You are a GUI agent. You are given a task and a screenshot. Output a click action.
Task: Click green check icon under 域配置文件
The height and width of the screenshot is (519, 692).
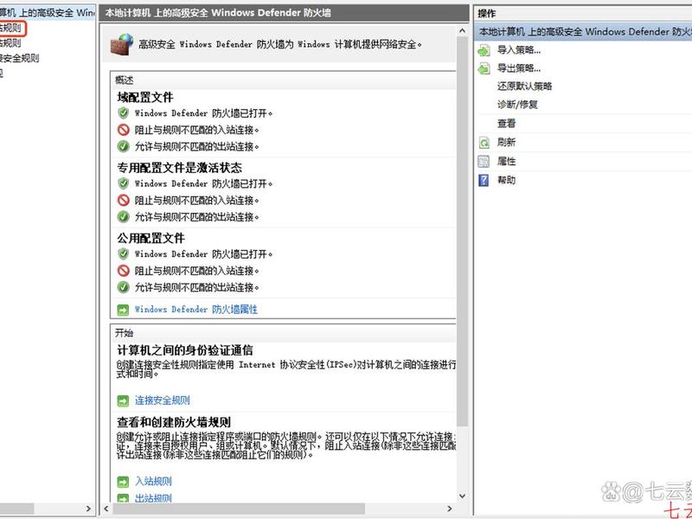pyautogui.click(x=123, y=146)
